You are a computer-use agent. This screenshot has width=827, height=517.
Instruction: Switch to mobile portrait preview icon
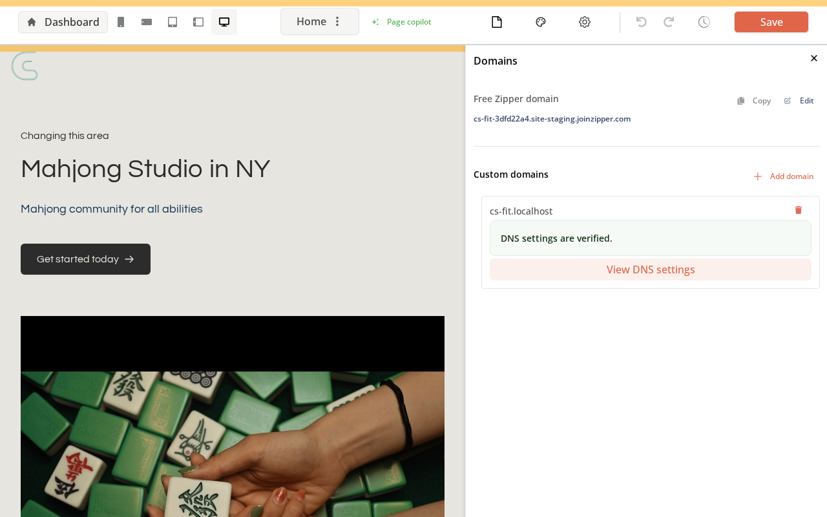pyautogui.click(x=121, y=22)
